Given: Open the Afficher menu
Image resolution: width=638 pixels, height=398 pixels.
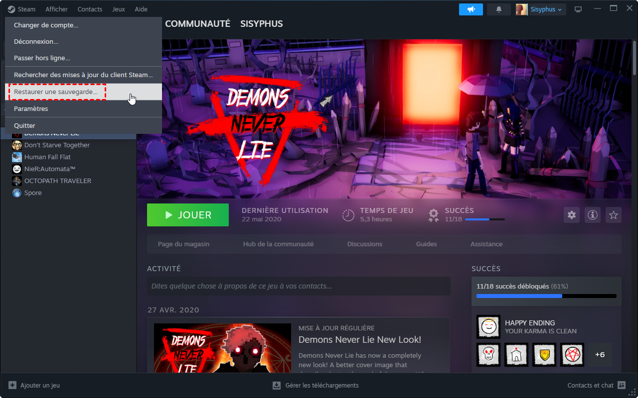Looking at the screenshot, I should click(56, 9).
